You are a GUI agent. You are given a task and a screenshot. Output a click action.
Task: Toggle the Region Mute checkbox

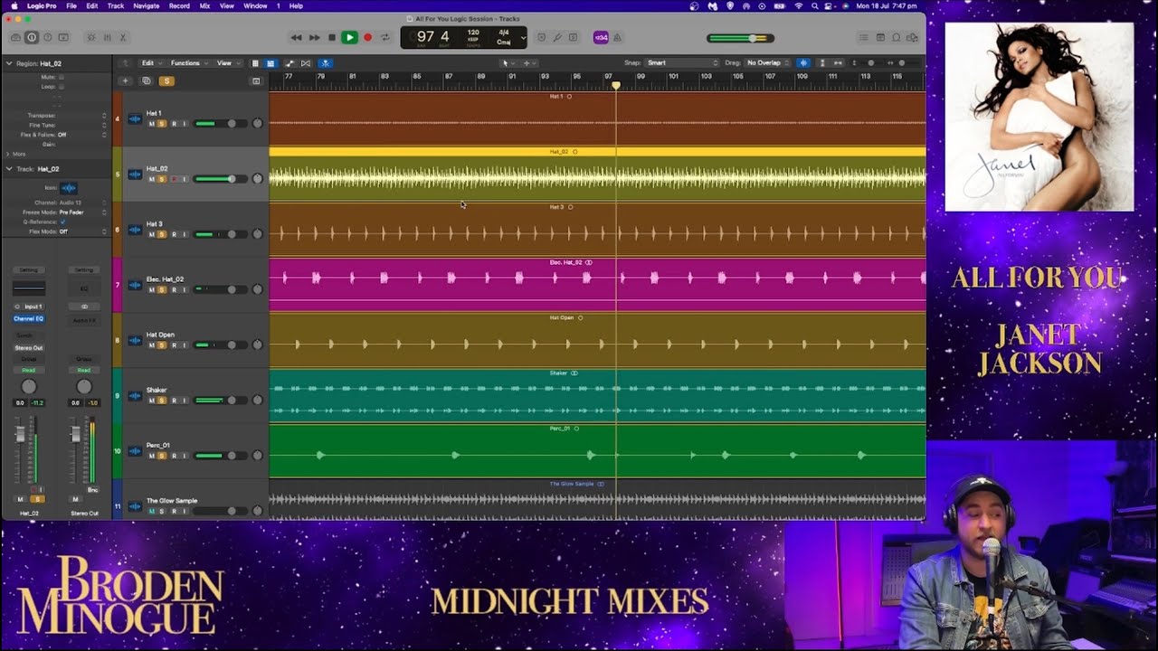(61, 77)
